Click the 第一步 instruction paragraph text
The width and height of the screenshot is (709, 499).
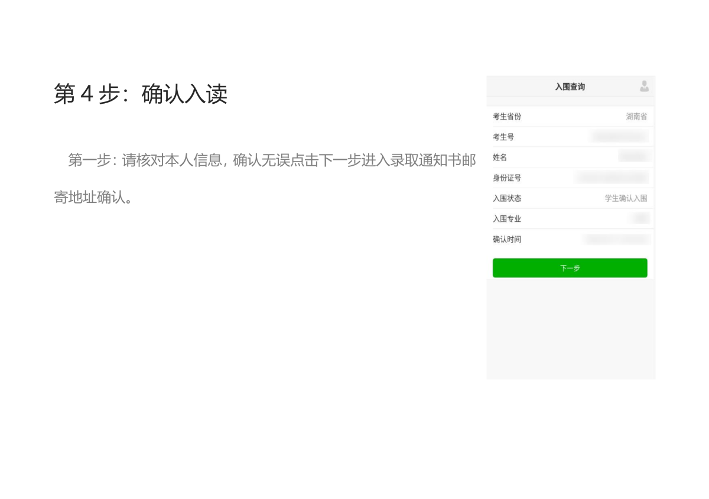point(266,161)
